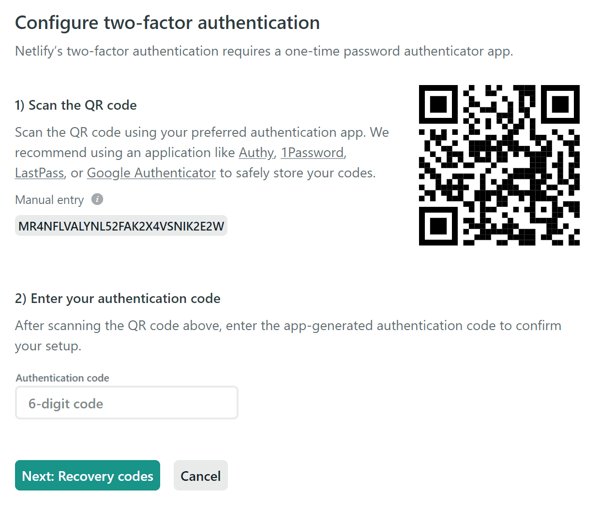The width and height of the screenshot is (600, 505).
Task: Click the QR code image
Action: click(499, 165)
